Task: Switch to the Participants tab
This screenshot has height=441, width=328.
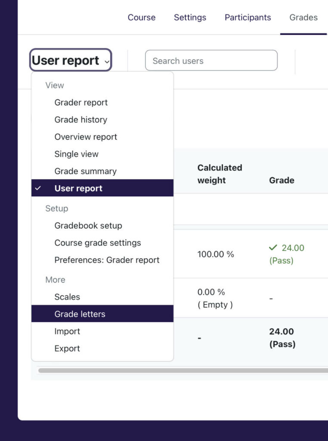Action: click(248, 17)
